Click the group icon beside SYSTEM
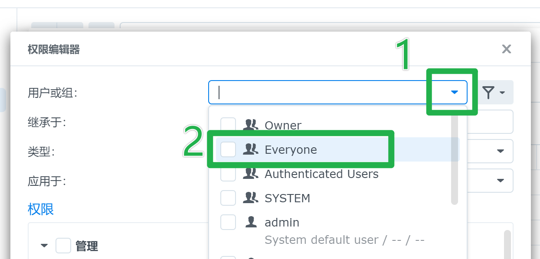Viewport: 540px width, 259px height. pyautogui.click(x=251, y=198)
